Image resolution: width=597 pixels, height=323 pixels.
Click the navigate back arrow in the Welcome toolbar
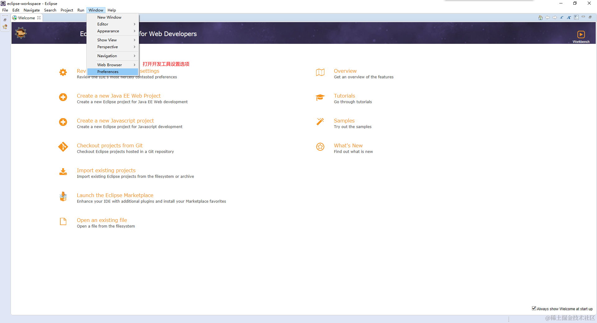click(548, 18)
